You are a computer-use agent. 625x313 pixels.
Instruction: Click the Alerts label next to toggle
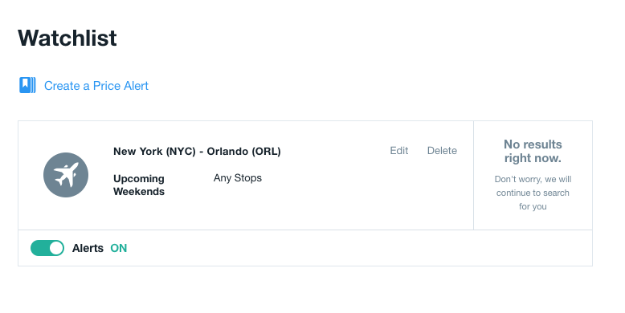88,248
